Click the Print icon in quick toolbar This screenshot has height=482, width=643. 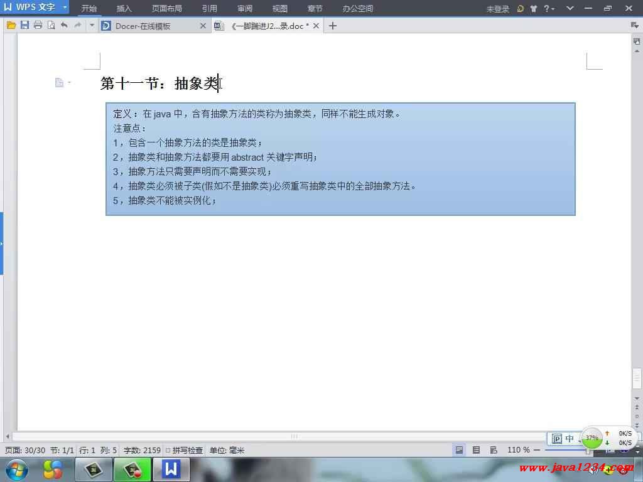[x=38, y=25]
